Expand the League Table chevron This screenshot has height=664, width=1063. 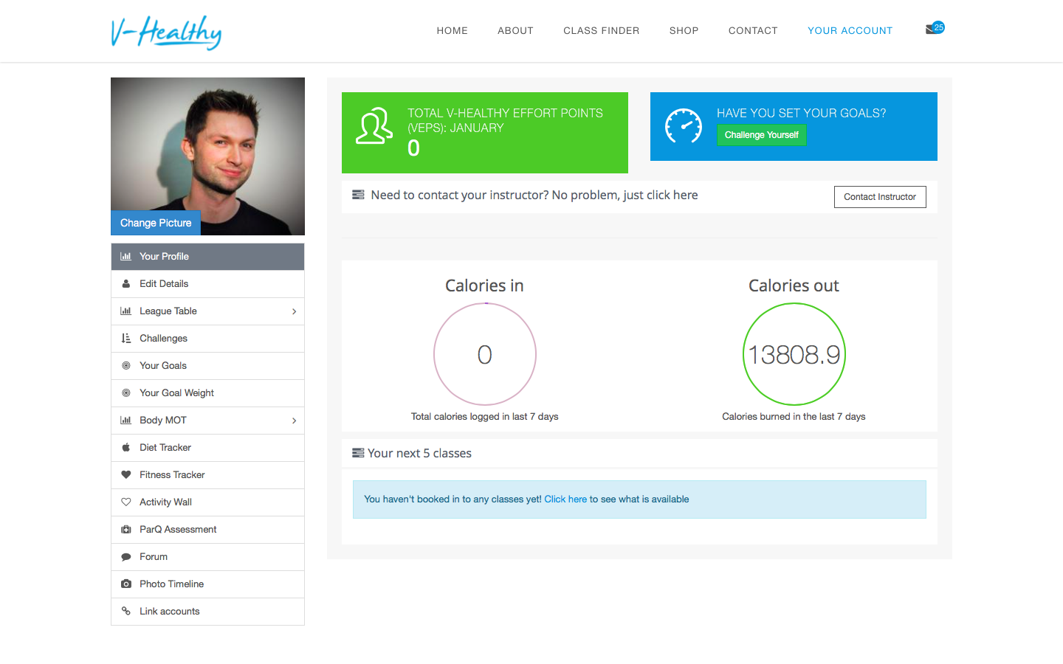pyautogui.click(x=294, y=311)
